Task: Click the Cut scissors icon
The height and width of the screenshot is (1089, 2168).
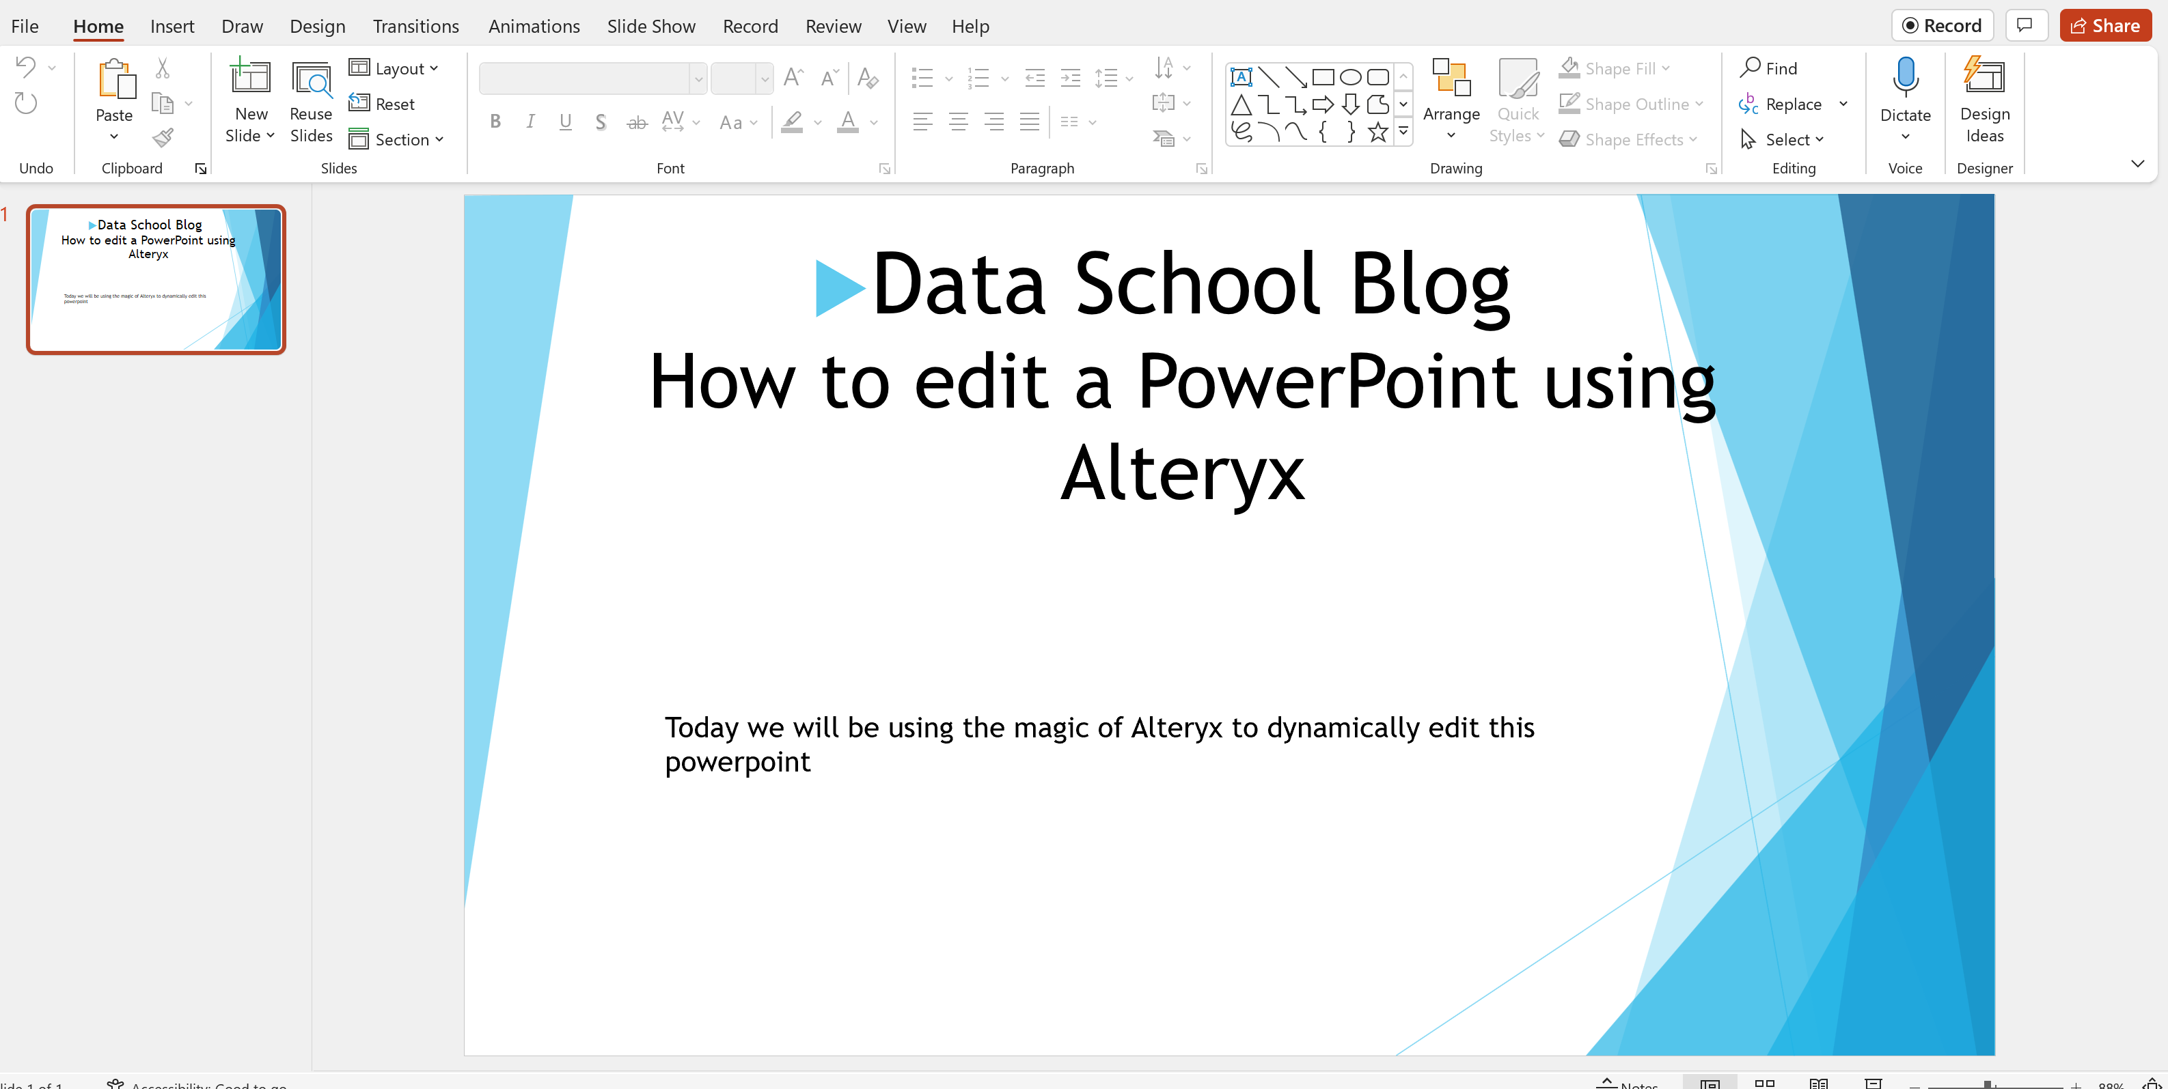Action: point(163,68)
